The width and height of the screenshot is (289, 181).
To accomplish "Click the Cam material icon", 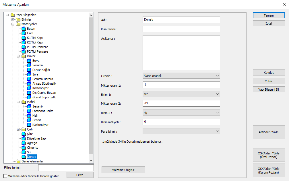I will pos(24,33).
